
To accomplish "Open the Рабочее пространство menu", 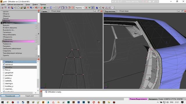I will (15, 5).
